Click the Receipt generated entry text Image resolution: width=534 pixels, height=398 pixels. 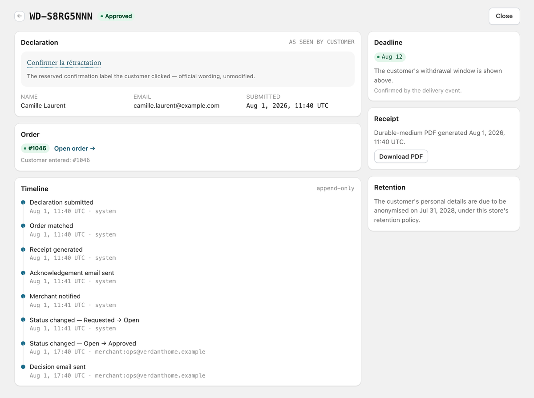pyautogui.click(x=56, y=249)
